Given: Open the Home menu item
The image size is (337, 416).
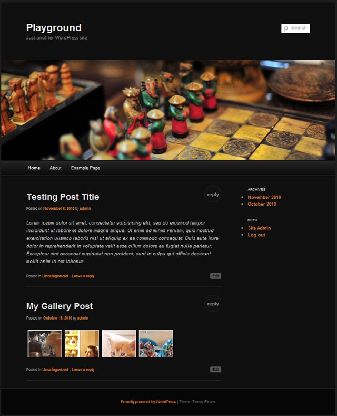Looking at the screenshot, I should tap(34, 168).
